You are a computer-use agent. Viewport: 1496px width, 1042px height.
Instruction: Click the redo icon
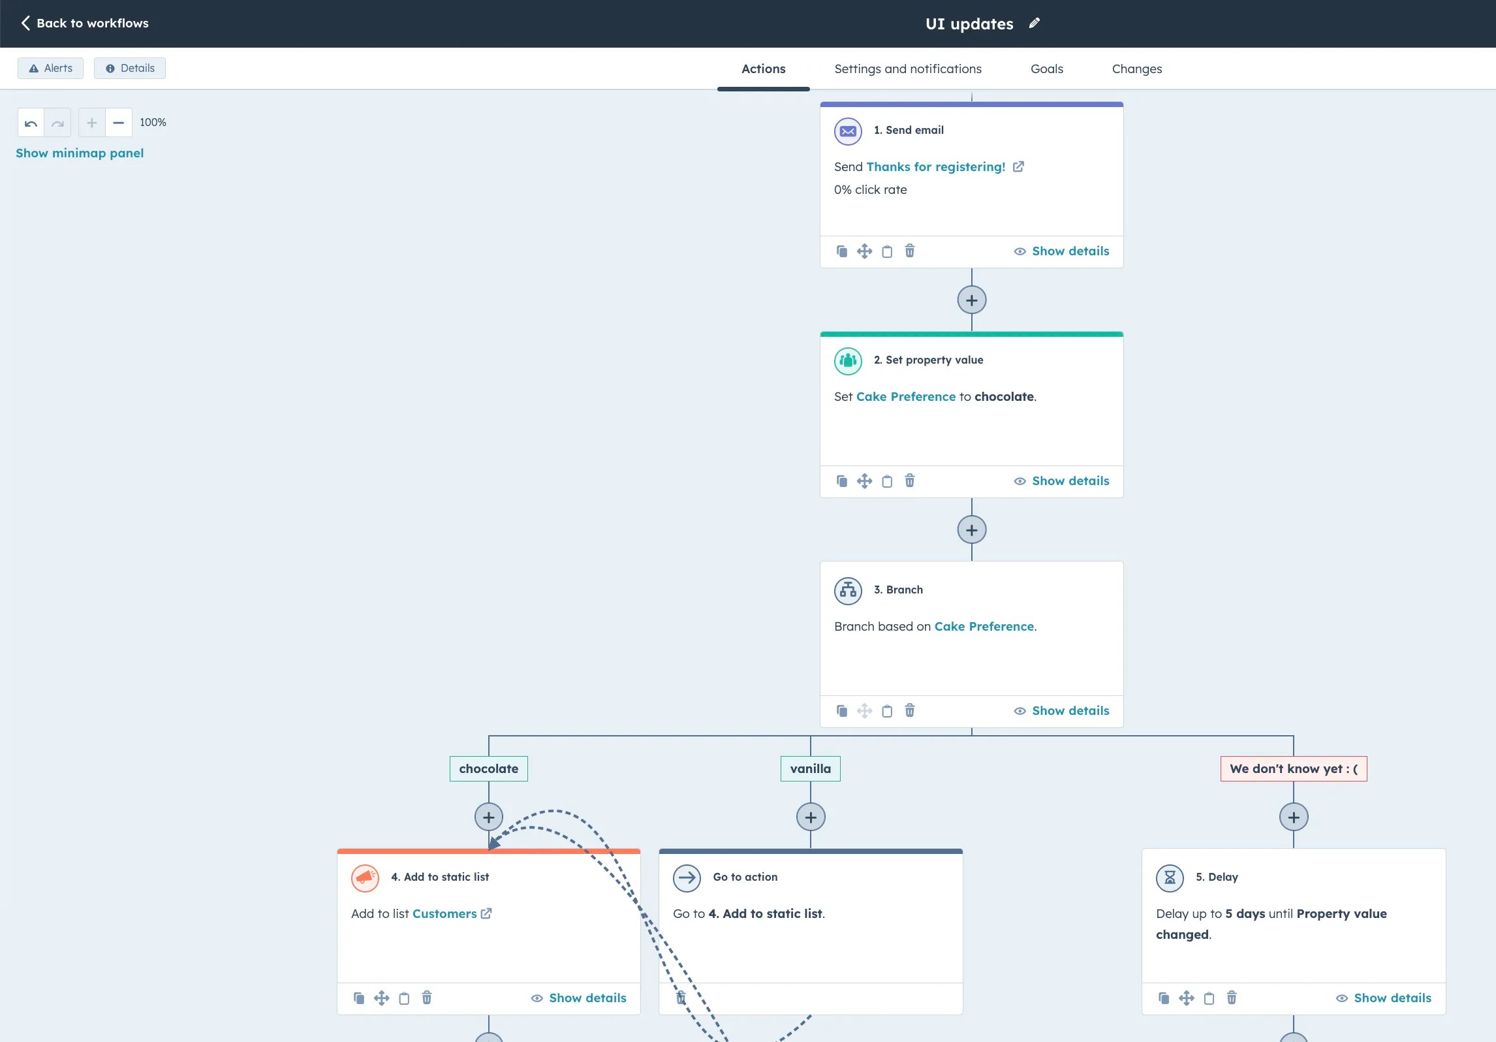pos(57,122)
